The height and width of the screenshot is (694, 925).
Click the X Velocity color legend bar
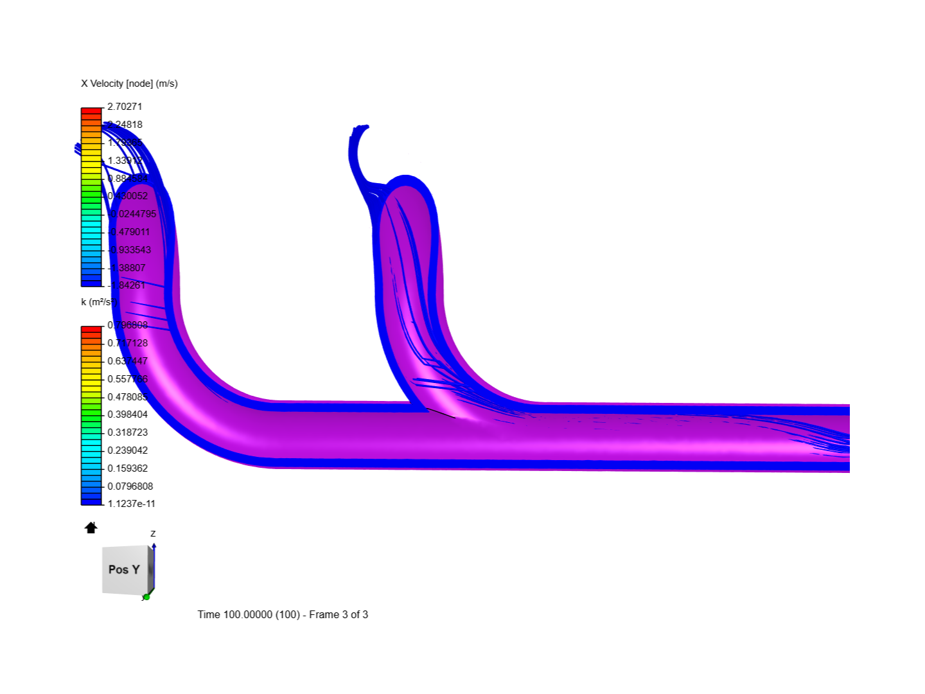91,197
